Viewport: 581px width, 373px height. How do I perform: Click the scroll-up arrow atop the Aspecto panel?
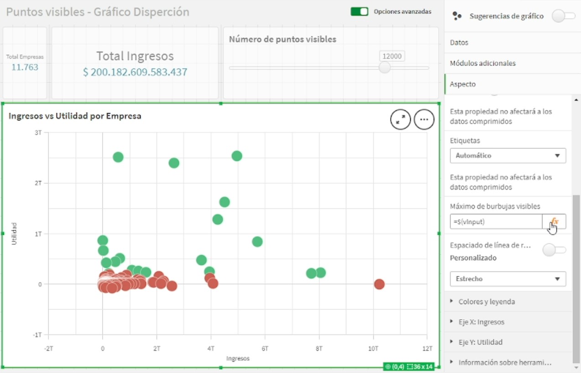(576, 99)
